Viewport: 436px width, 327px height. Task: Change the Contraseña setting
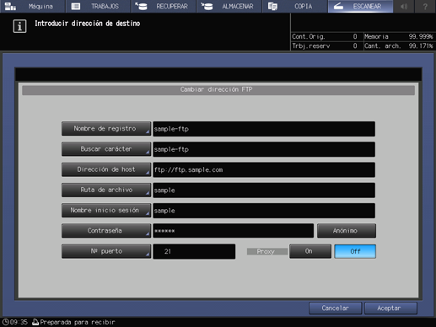[x=106, y=231]
